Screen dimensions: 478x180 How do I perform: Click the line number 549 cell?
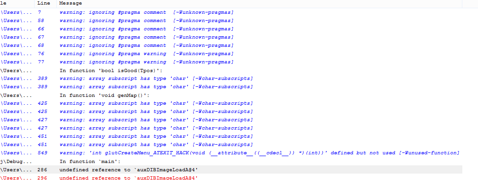[42, 153]
